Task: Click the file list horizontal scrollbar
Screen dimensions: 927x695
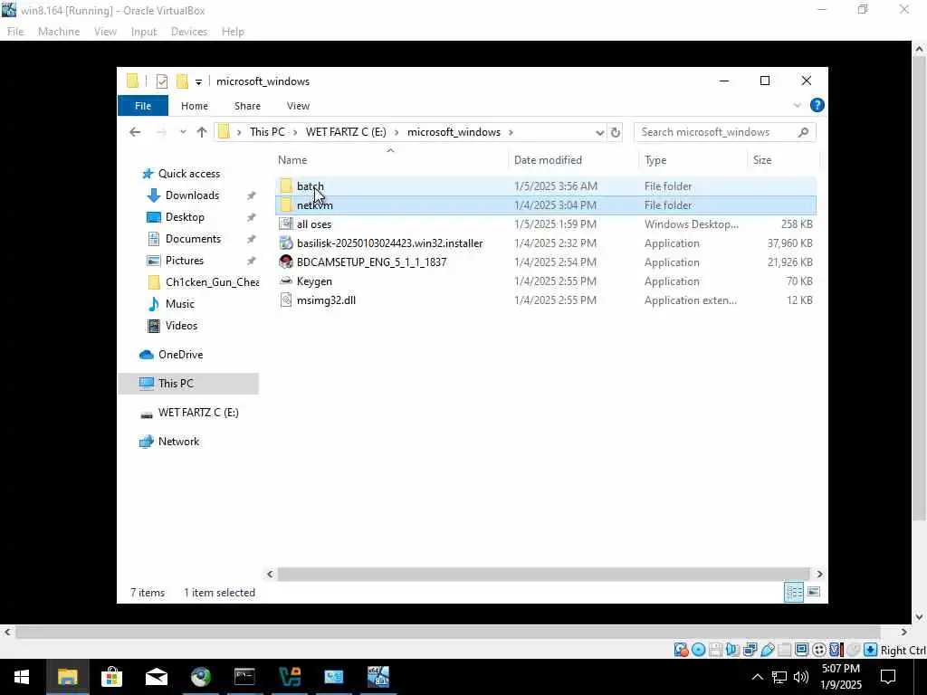Action: coord(543,574)
